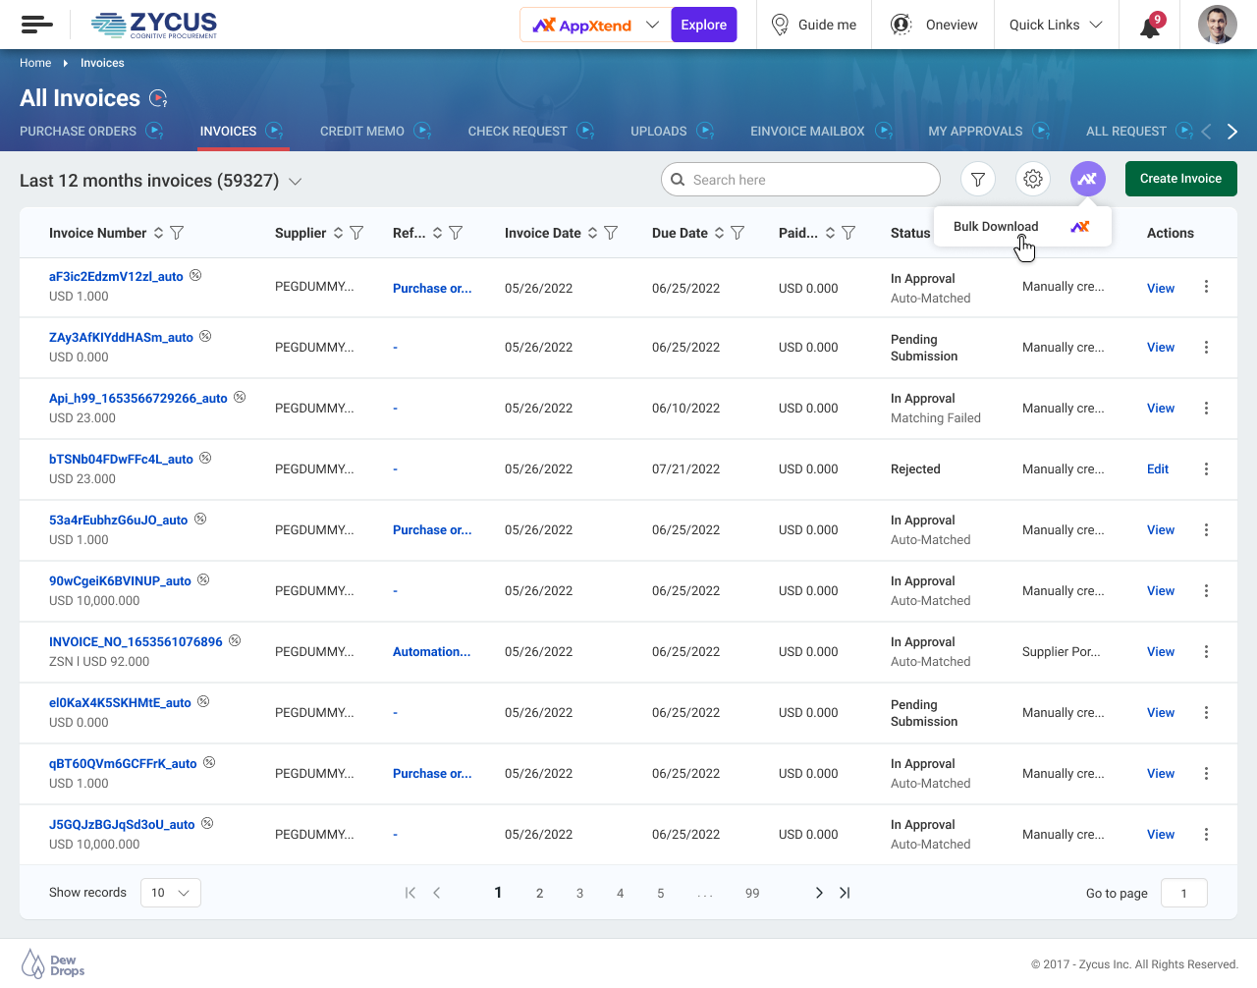The height and width of the screenshot is (988, 1257).
Task: Click the purple AppXtend round button
Action: pyautogui.click(x=1087, y=180)
